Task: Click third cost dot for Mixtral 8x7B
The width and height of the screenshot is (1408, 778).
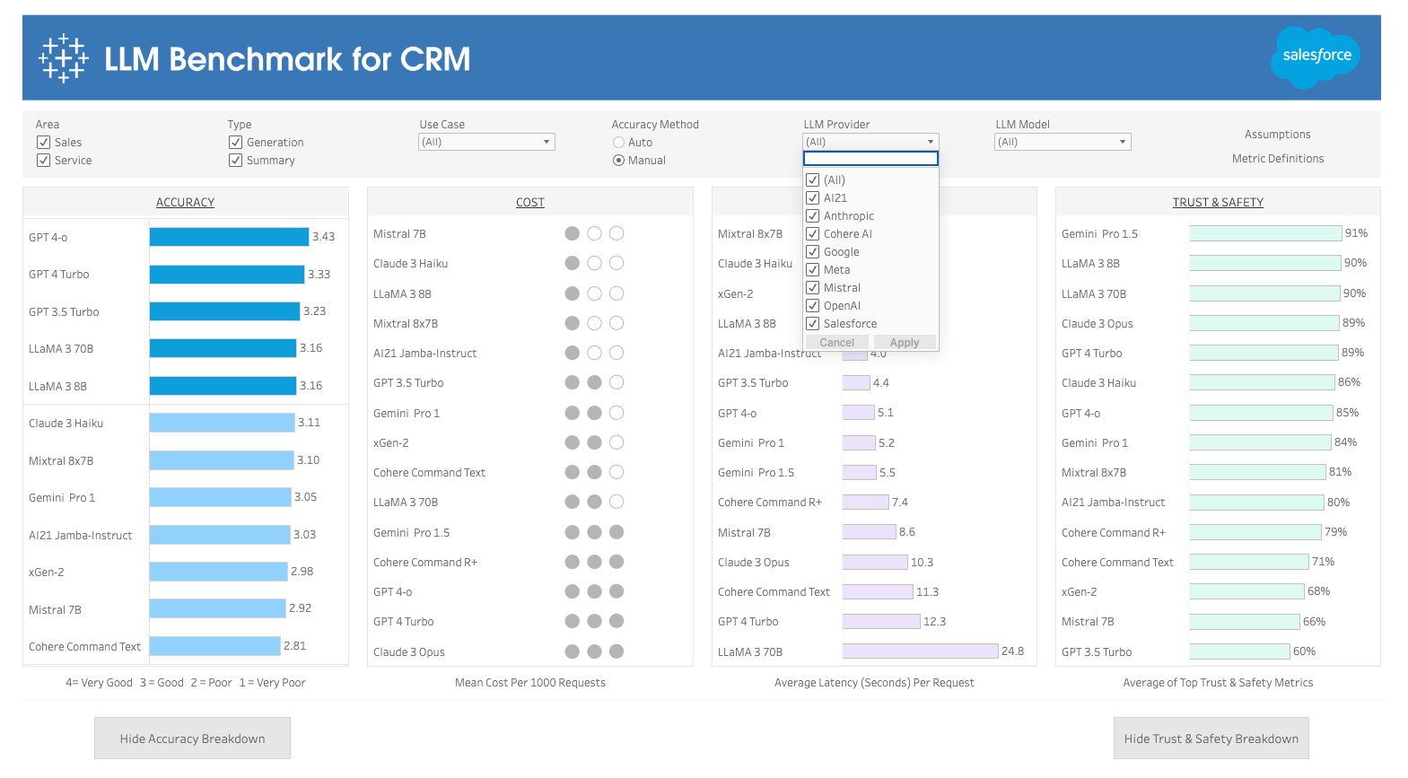Action: [617, 323]
